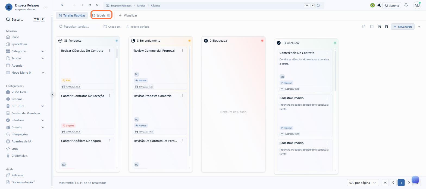This screenshot has height=189, width=426.
Task: Open options for Conferir Apólices De Seguro card
Action: (109, 141)
